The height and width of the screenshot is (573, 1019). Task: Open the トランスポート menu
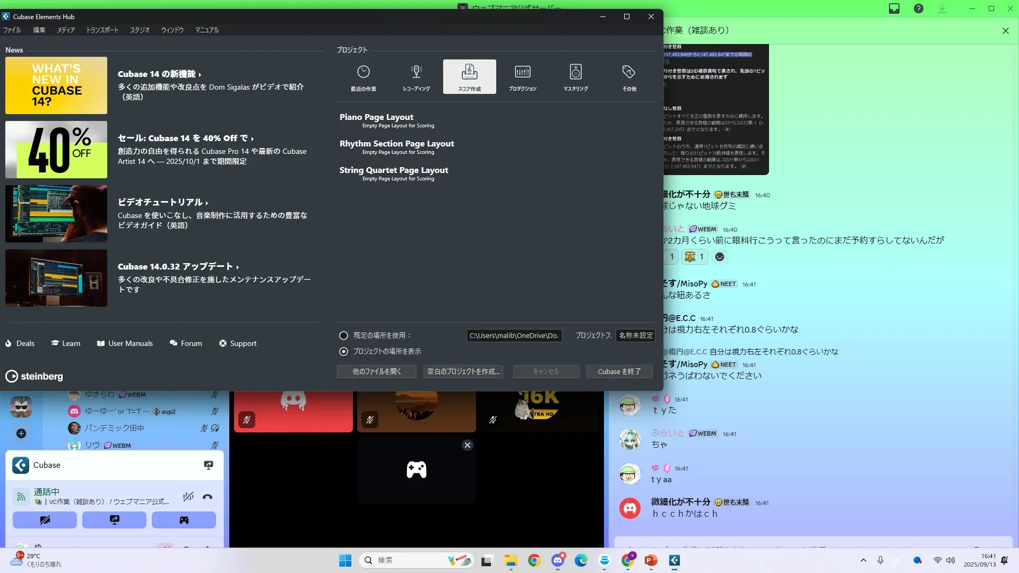tap(102, 30)
